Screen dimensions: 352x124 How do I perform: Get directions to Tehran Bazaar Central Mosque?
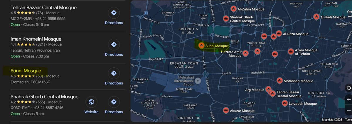click(x=114, y=16)
